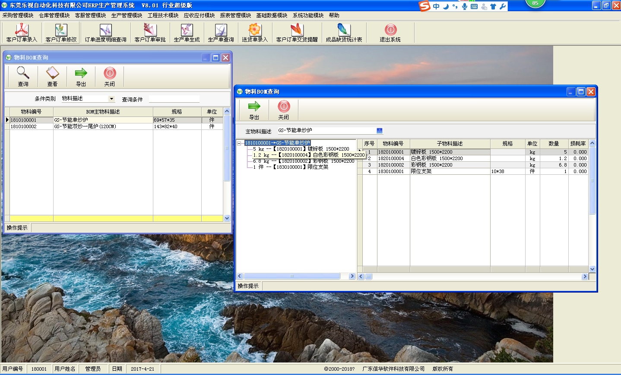Open 客户订单录入 toolbar icon

(22, 33)
